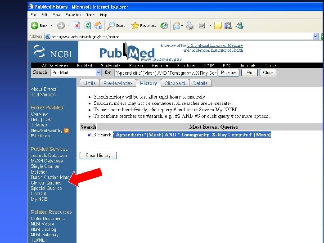Open National Institutes of Health link
The height and width of the screenshot is (243, 324).
tap(220, 50)
